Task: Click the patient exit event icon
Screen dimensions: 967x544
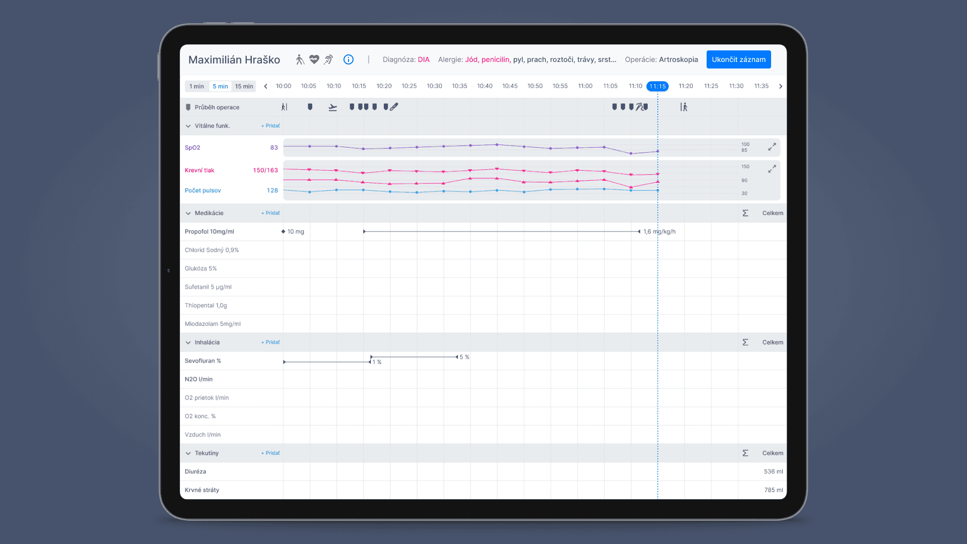Action: pyautogui.click(x=683, y=107)
